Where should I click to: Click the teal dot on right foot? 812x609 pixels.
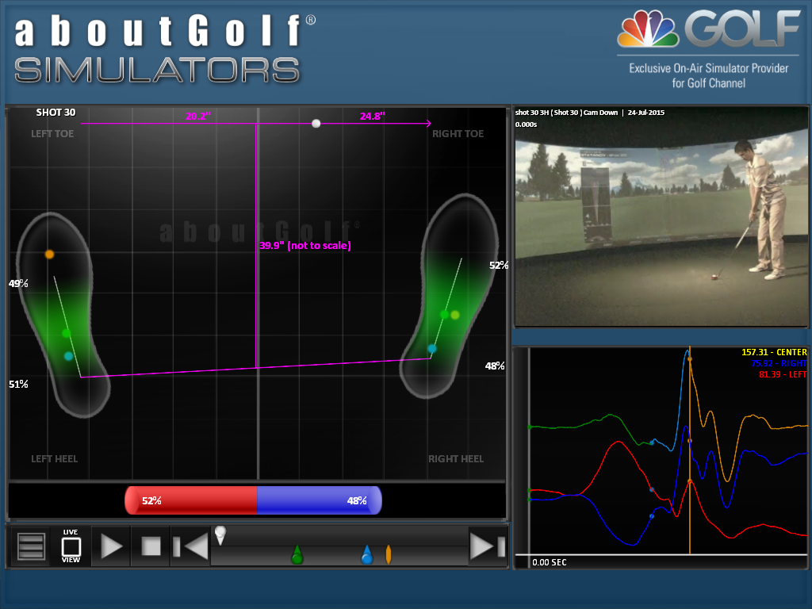tap(432, 349)
